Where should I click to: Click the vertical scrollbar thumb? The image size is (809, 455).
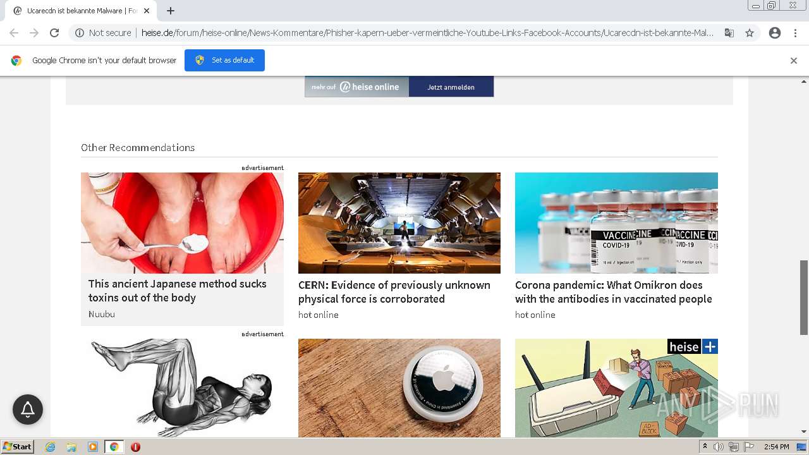click(x=804, y=297)
